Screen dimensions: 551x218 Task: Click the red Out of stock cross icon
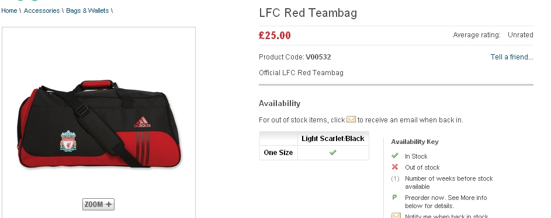(395, 167)
